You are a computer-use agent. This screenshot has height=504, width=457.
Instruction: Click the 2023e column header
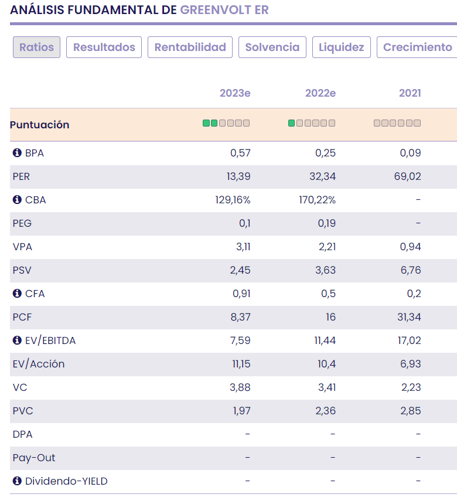235,93
